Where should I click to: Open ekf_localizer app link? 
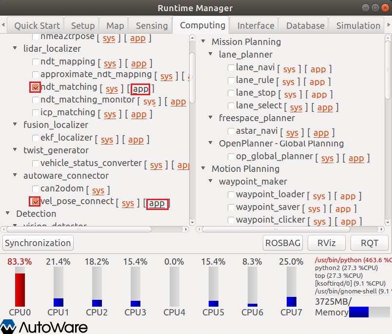[x=136, y=140]
